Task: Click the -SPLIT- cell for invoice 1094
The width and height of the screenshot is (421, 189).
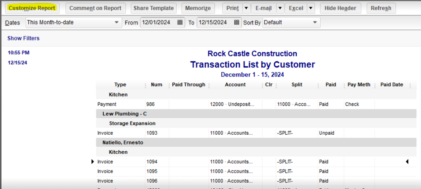Action: tap(284, 162)
